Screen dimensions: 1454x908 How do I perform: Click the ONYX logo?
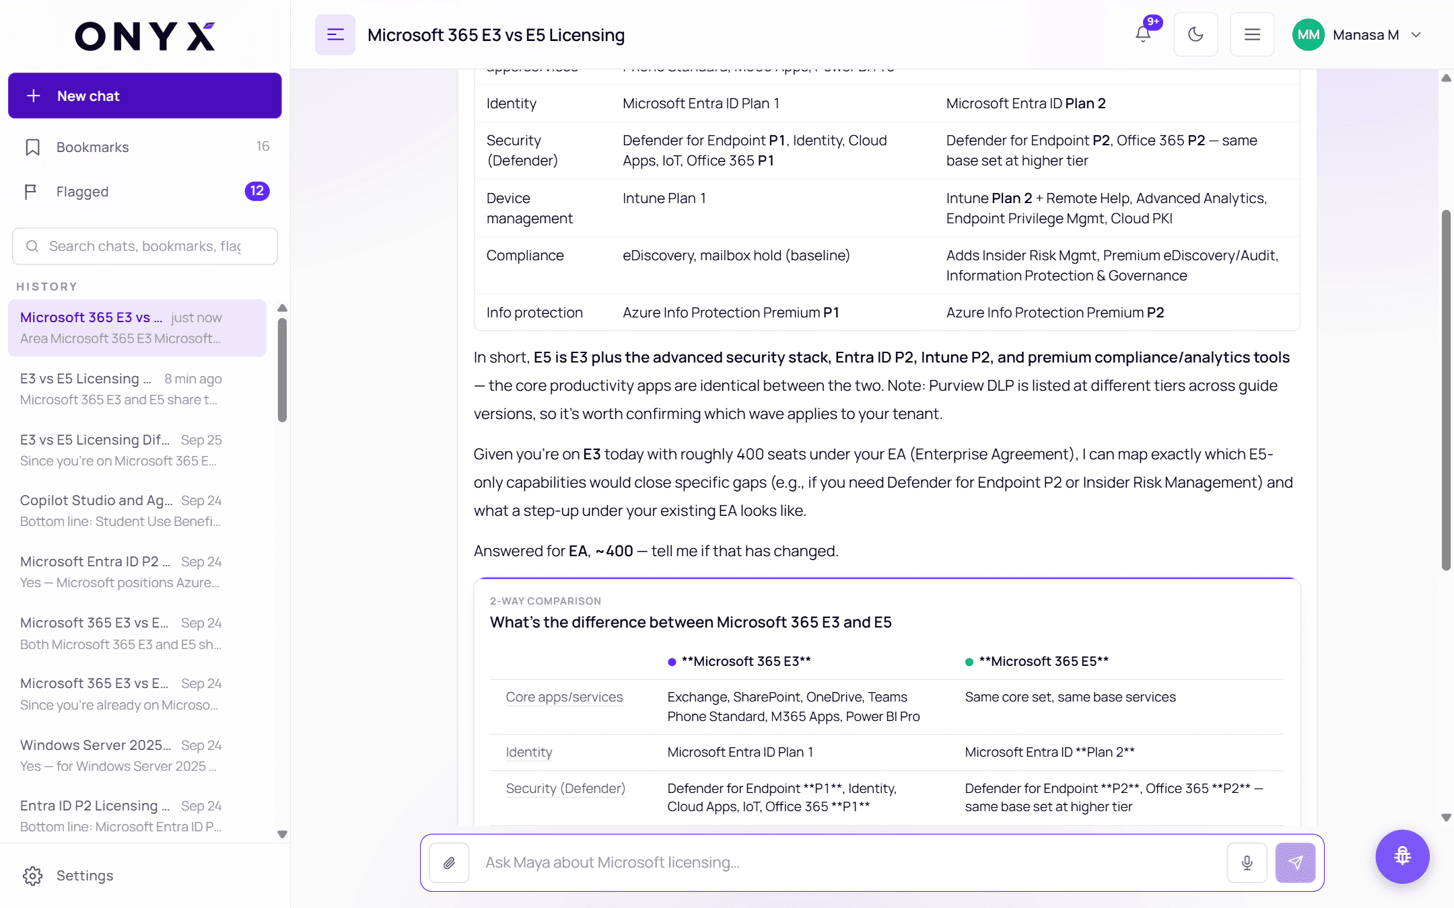pos(145,36)
